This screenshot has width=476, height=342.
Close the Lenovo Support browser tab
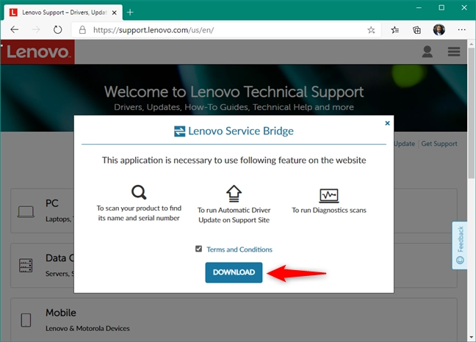114,12
